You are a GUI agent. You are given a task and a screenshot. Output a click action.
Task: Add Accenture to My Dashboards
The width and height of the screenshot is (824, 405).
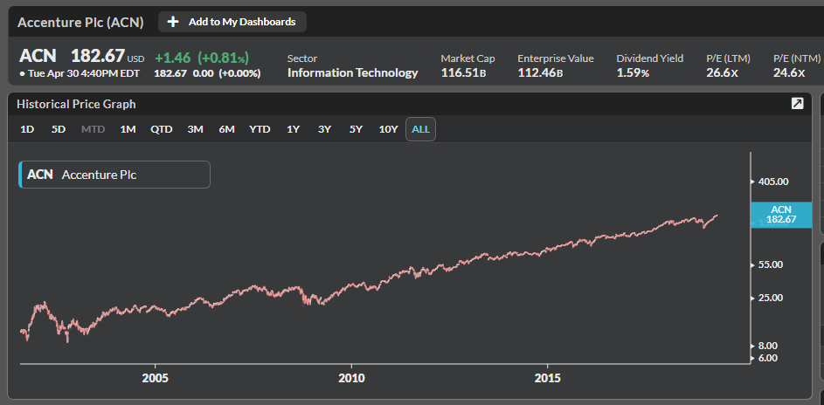[232, 22]
